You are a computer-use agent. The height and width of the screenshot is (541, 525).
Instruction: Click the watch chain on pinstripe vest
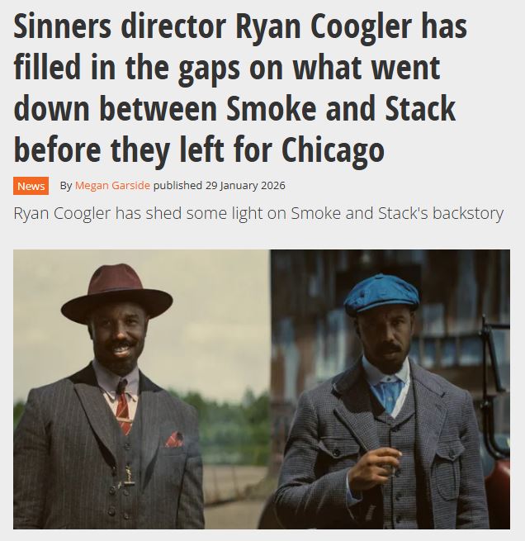tap(128, 477)
